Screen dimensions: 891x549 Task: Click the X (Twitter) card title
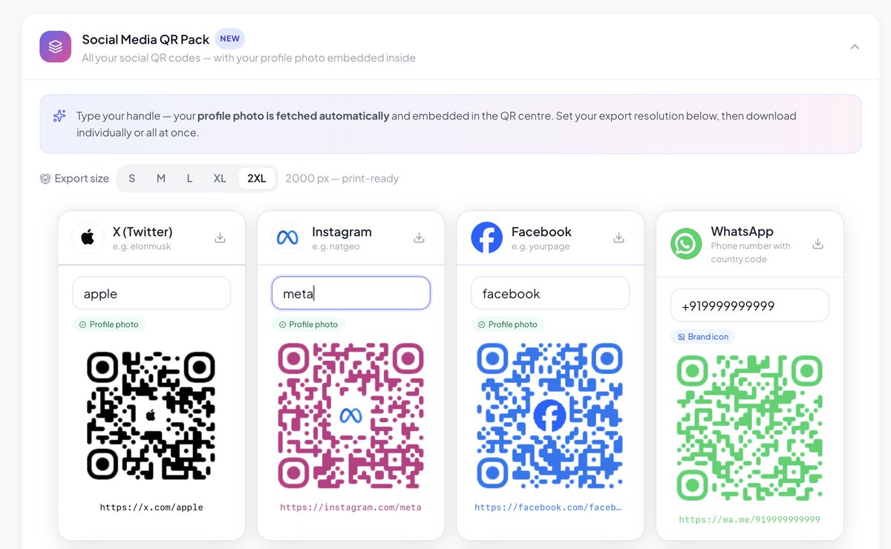tap(143, 231)
